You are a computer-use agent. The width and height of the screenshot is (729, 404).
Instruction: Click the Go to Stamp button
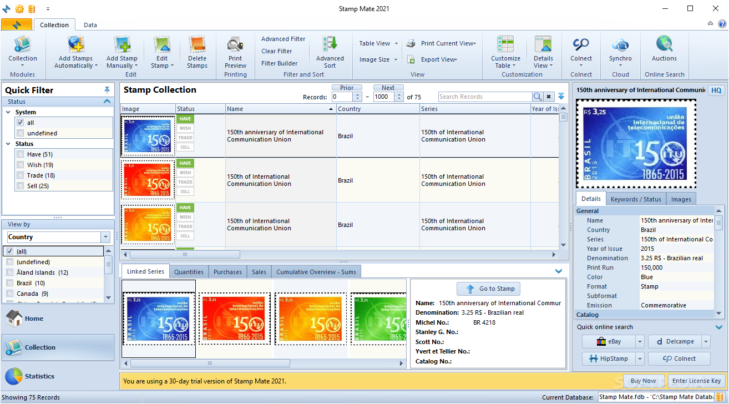[489, 289]
